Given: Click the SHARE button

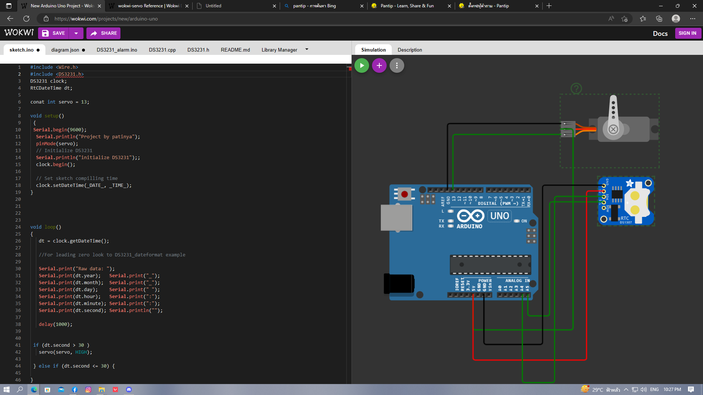Looking at the screenshot, I should click(x=104, y=33).
